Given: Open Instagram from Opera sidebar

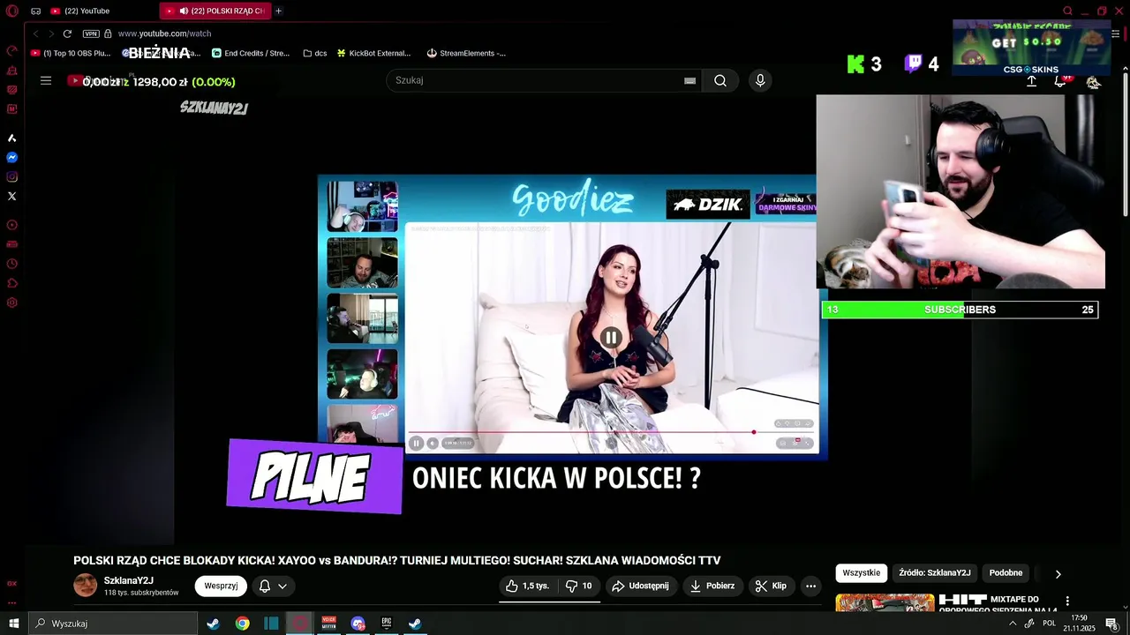Looking at the screenshot, I should 12,177.
